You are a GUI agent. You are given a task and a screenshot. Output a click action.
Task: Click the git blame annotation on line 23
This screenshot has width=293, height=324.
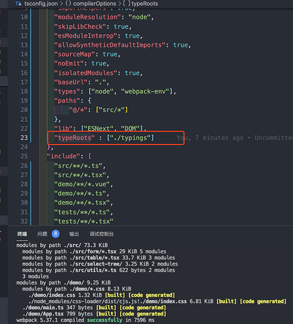pyautogui.click(x=235, y=138)
